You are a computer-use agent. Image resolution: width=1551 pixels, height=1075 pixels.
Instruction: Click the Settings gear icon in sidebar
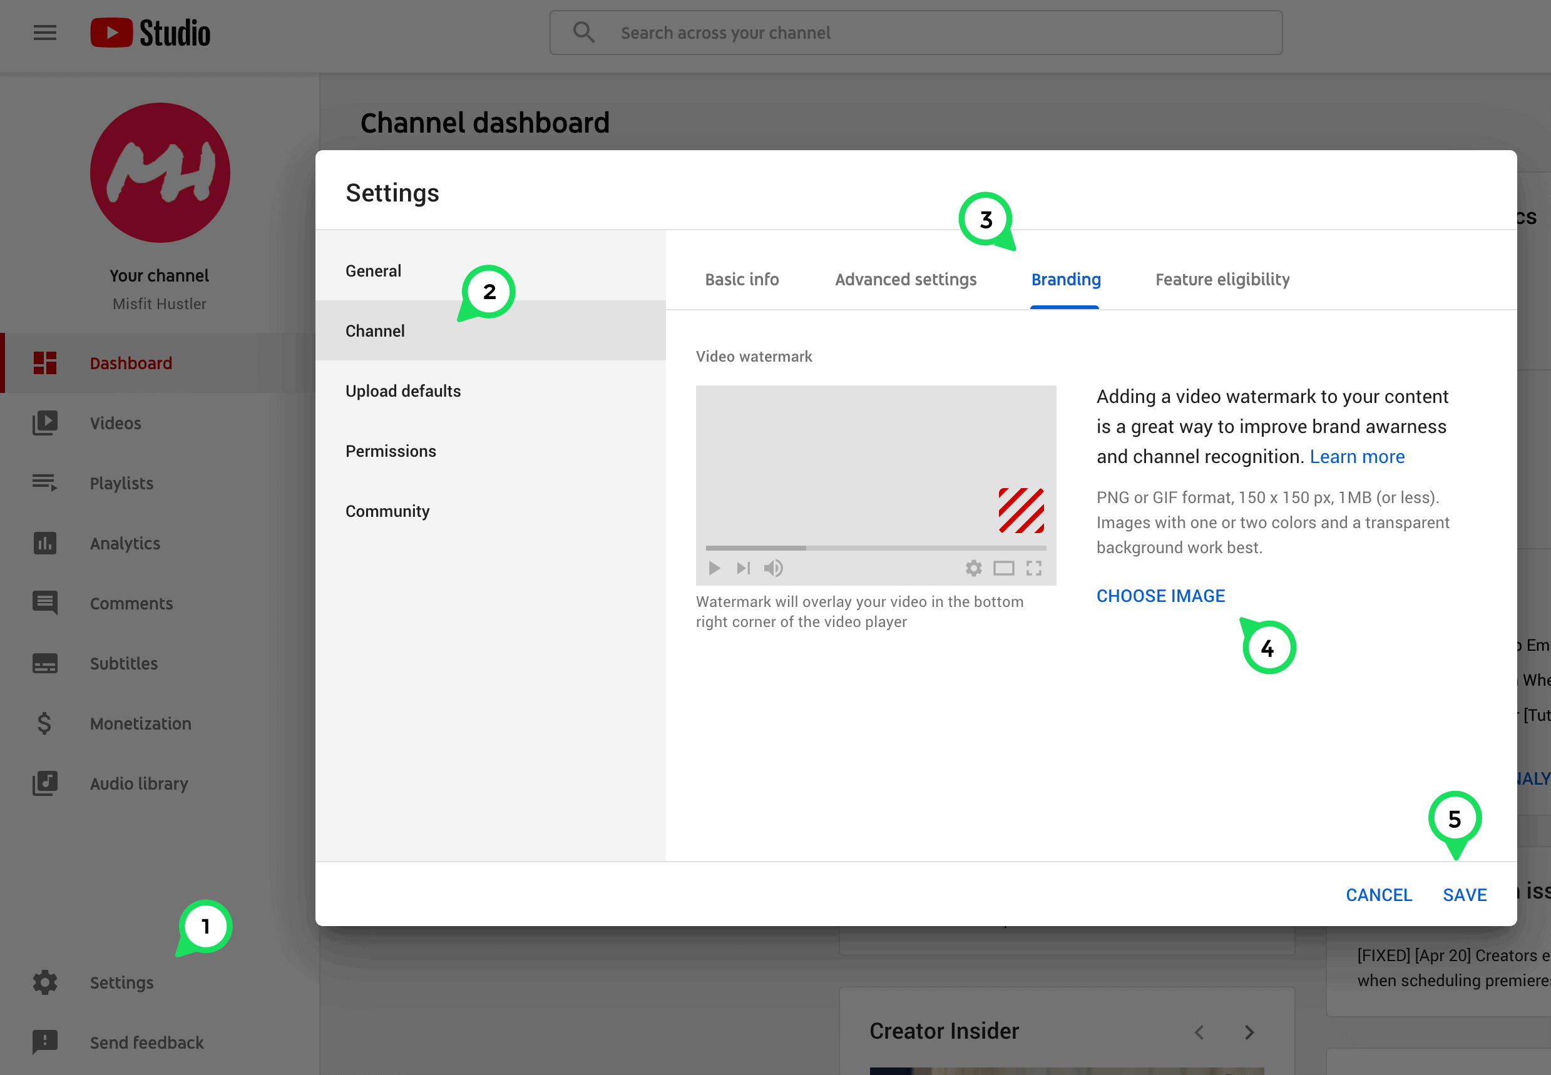coord(44,981)
